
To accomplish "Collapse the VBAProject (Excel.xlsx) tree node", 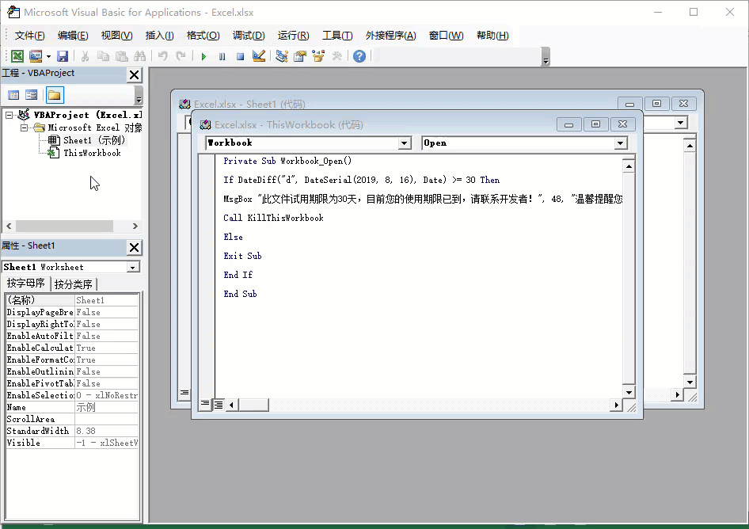I will 9,115.
